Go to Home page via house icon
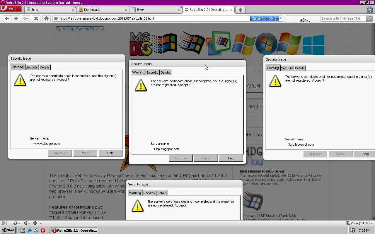Screen dimensions: 375x234 click(x=46, y=18)
